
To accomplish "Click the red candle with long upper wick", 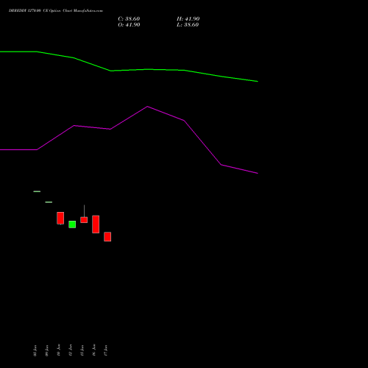I will point(84,220).
